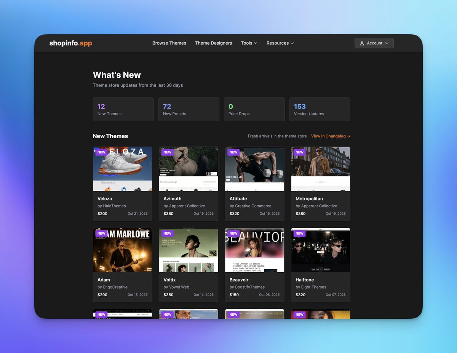Click designer name BoostifyThemes
457x353 pixels.
tap(250, 287)
